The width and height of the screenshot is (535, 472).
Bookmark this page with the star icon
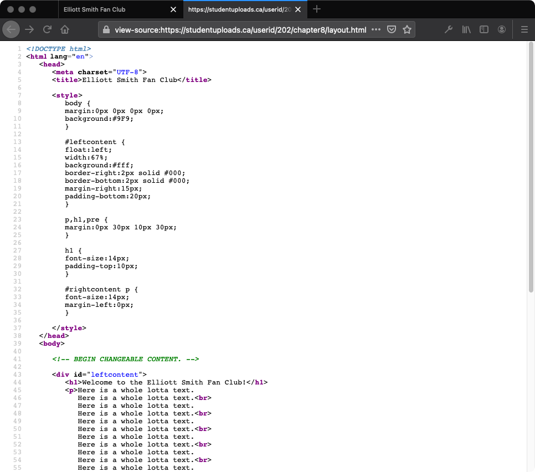[x=407, y=30]
